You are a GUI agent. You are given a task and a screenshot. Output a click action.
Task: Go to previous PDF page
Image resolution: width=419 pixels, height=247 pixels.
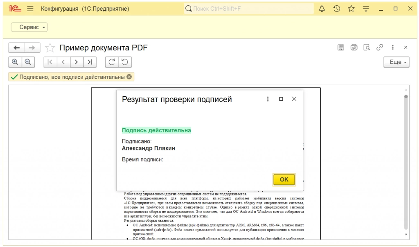click(x=63, y=62)
